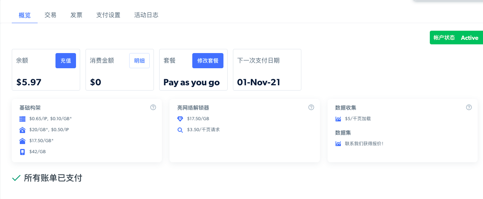Click the 充值 button

(x=66, y=61)
